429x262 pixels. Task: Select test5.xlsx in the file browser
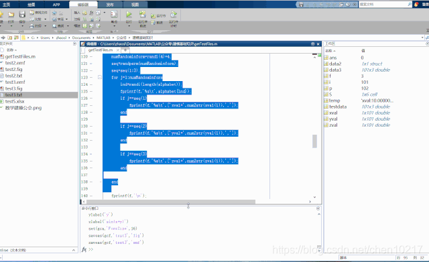[x=15, y=101]
